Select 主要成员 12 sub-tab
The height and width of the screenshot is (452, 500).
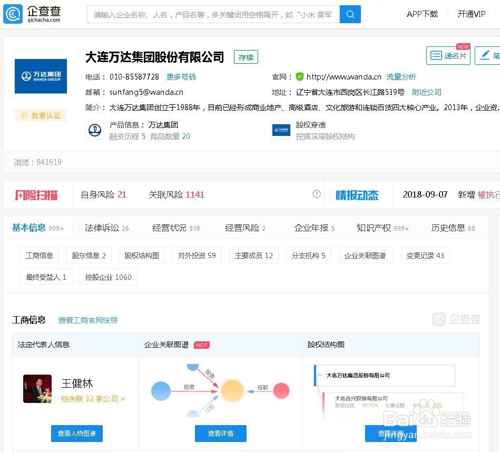click(x=254, y=256)
